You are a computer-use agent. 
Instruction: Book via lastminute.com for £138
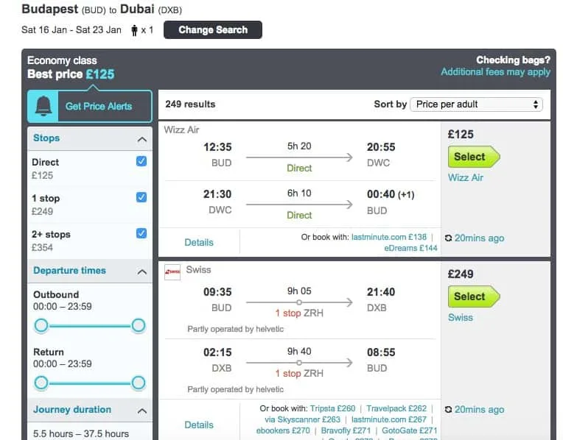[x=389, y=238]
